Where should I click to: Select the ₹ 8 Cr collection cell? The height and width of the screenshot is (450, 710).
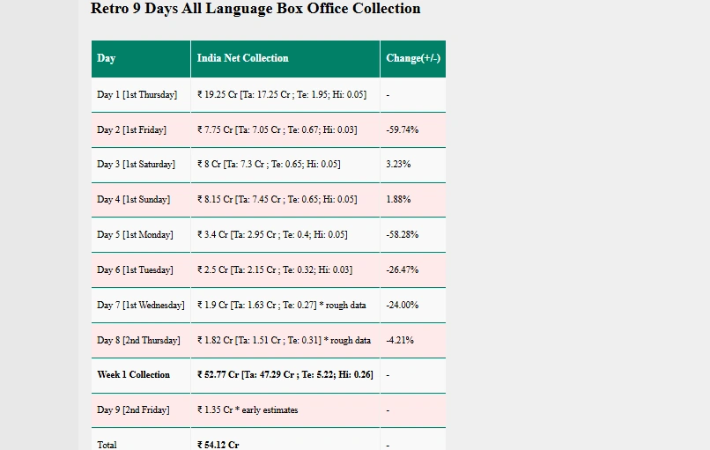[x=285, y=165]
